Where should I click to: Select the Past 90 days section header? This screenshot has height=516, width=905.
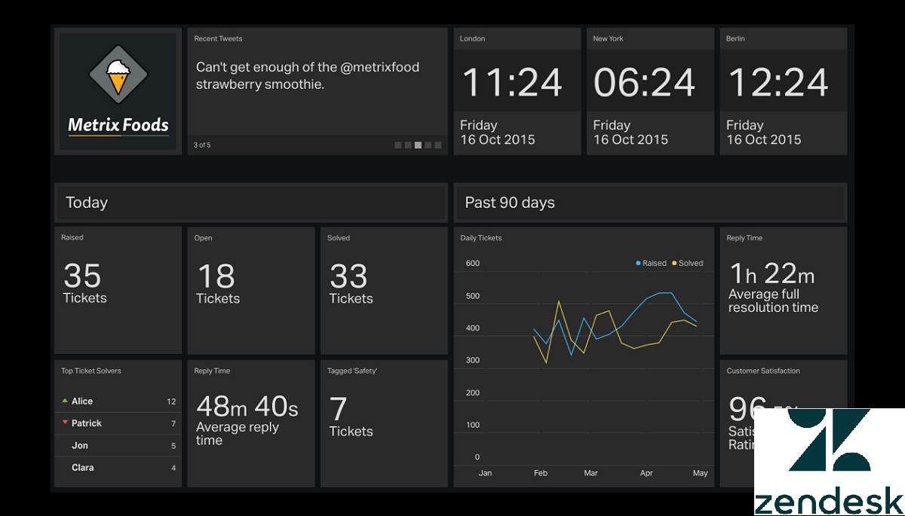tap(650, 203)
